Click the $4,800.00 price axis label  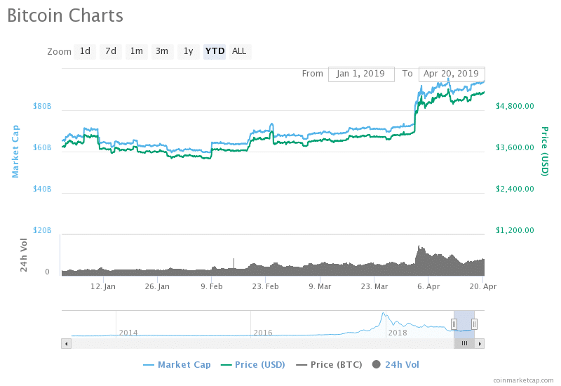pyautogui.click(x=515, y=107)
